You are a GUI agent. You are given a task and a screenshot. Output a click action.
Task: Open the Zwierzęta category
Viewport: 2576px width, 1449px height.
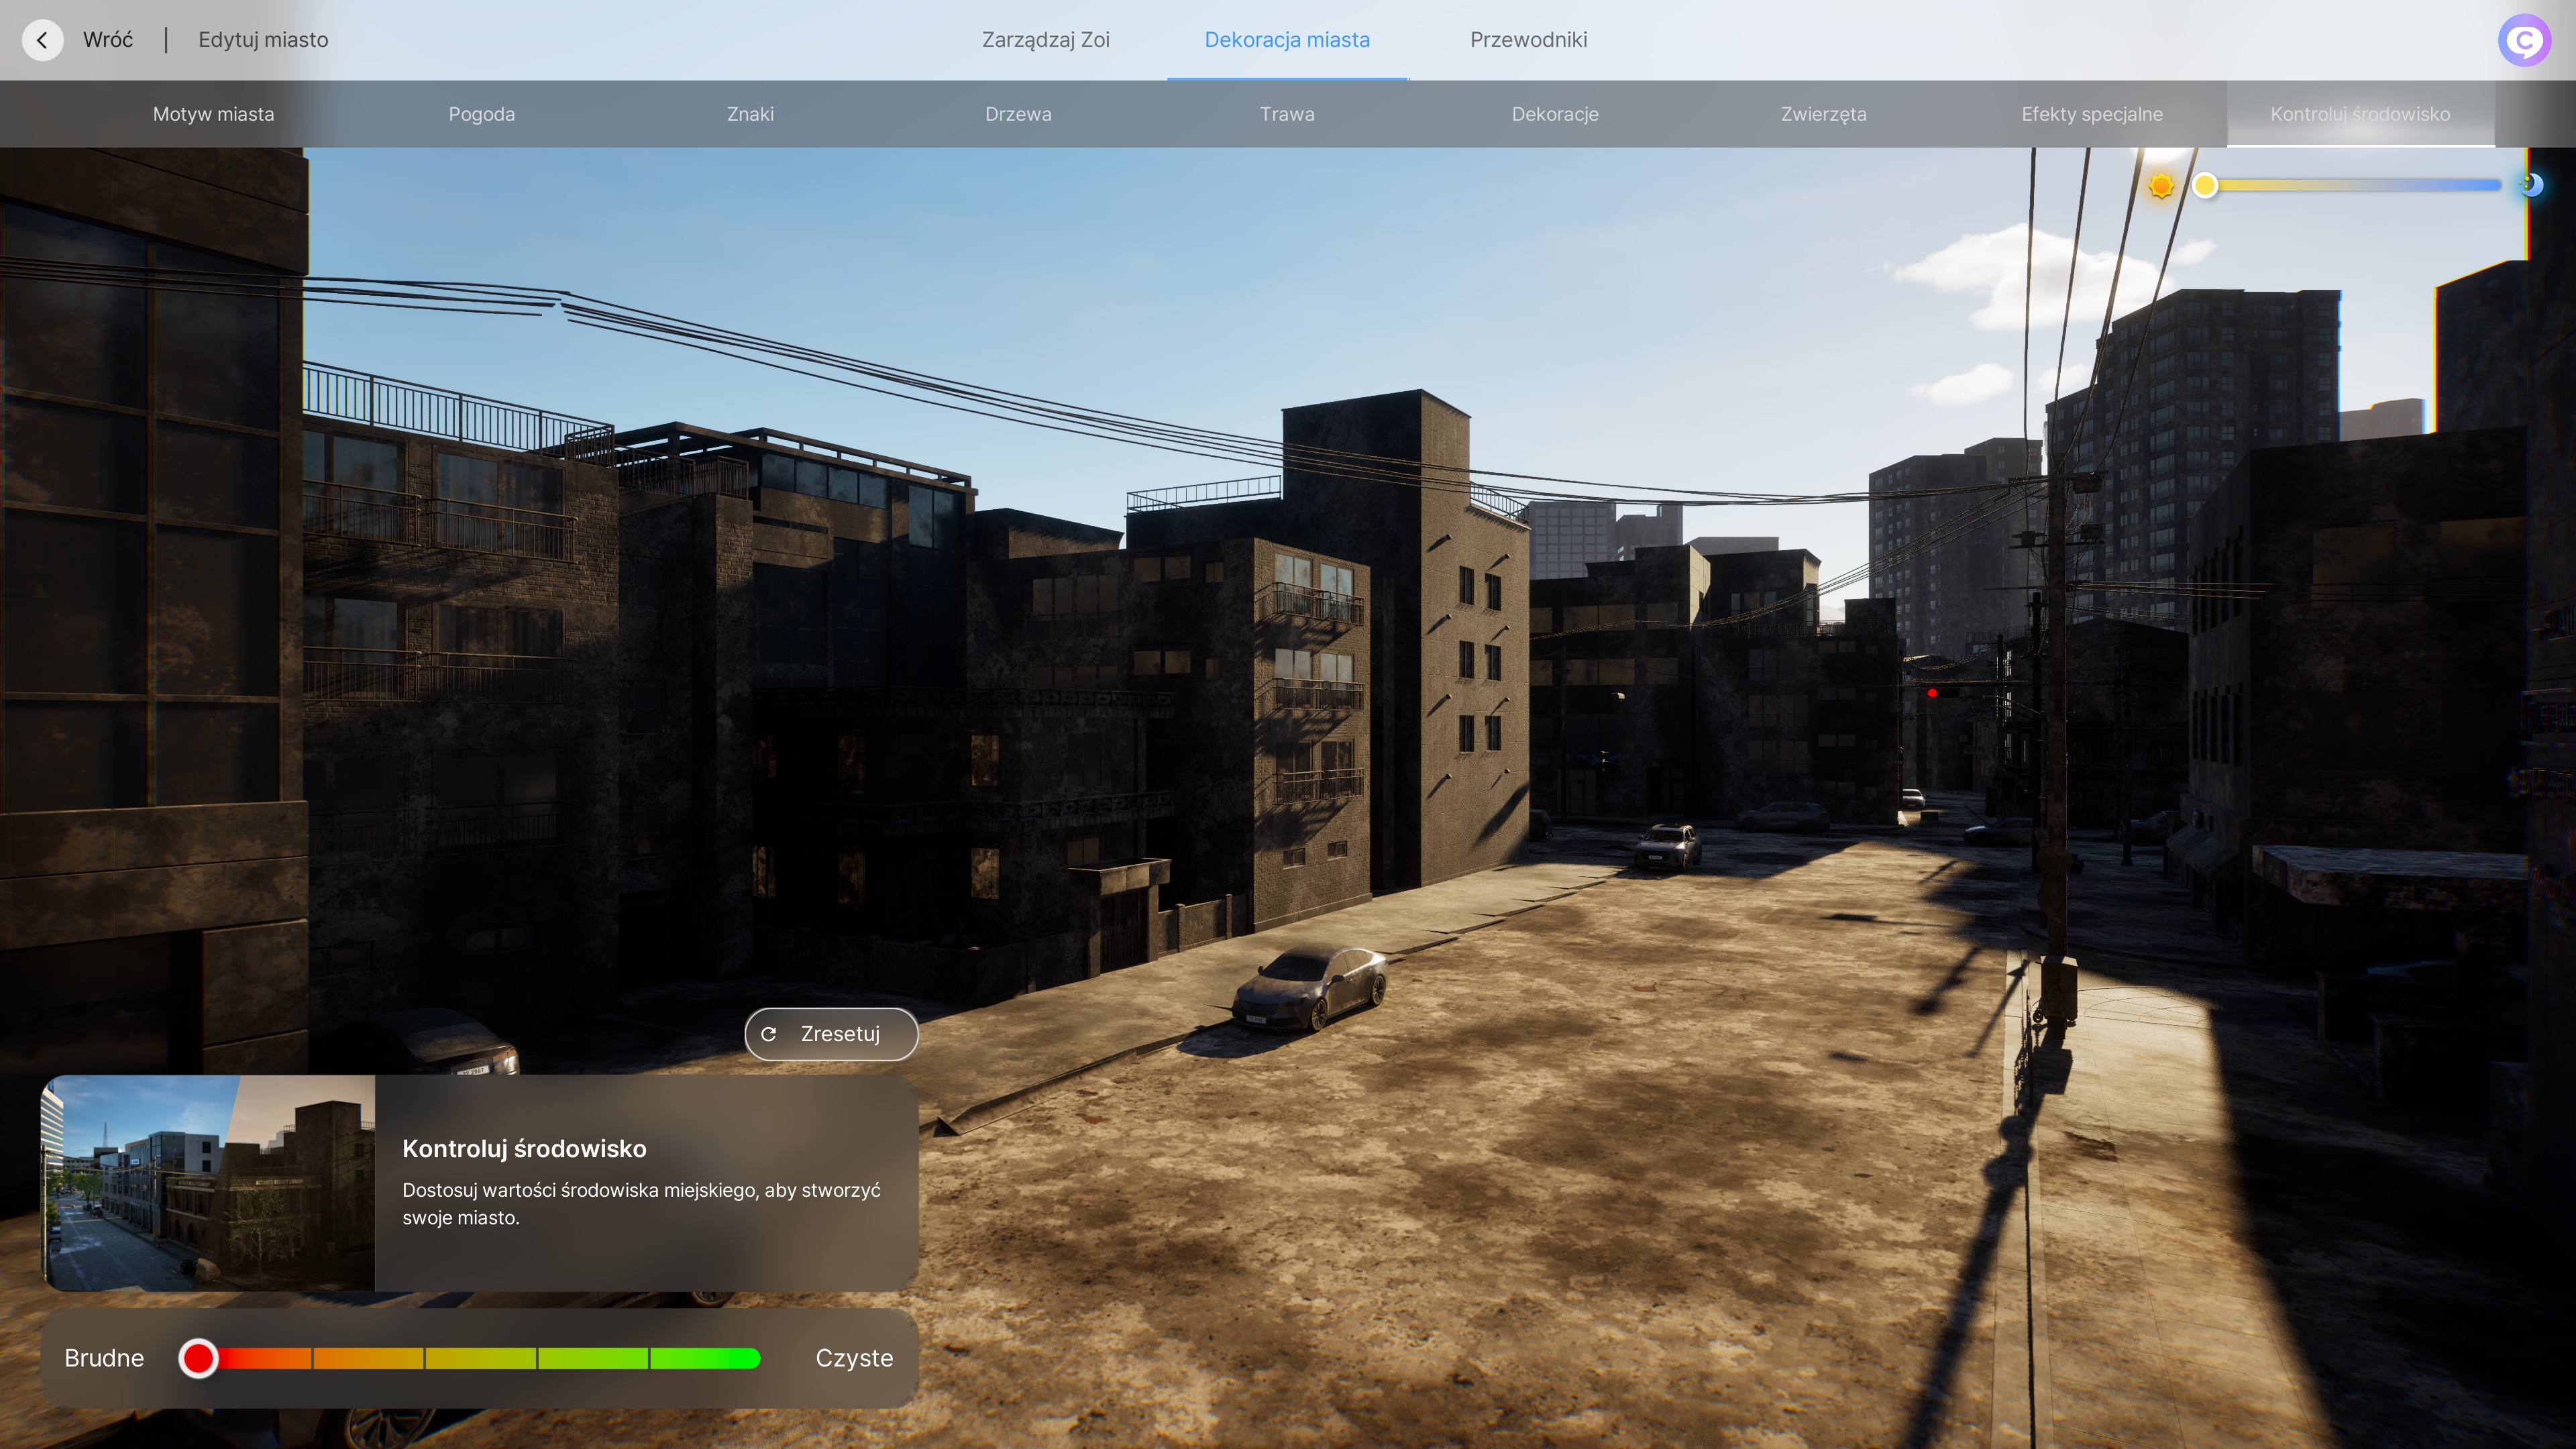[x=1823, y=114]
